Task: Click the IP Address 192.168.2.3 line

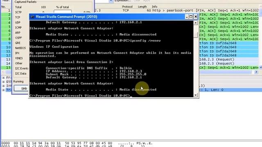Action: coord(94,71)
